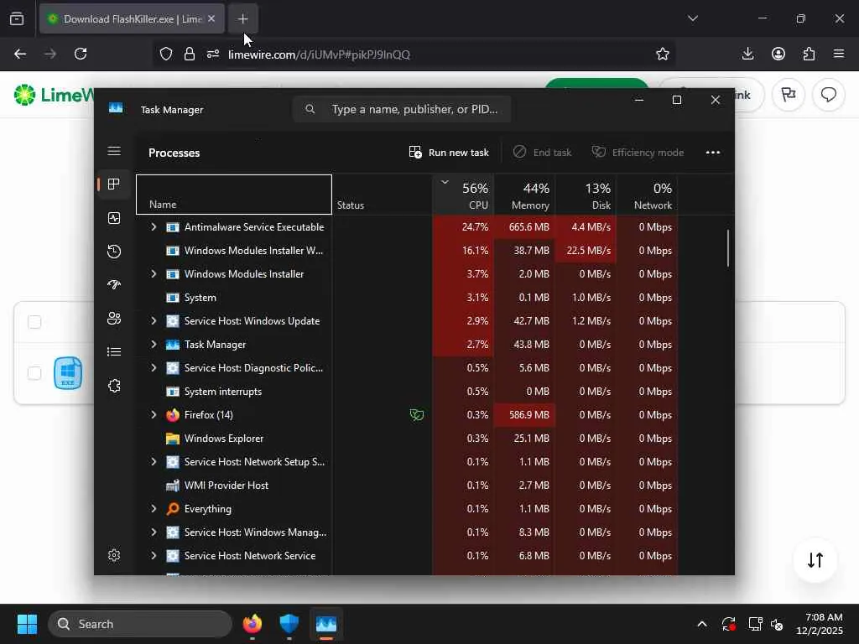
Task: Close the Download FlashKiller.exe tab
Action: (x=211, y=18)
